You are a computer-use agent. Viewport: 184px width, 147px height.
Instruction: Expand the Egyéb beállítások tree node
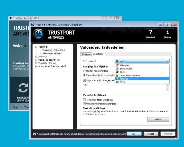36,63
